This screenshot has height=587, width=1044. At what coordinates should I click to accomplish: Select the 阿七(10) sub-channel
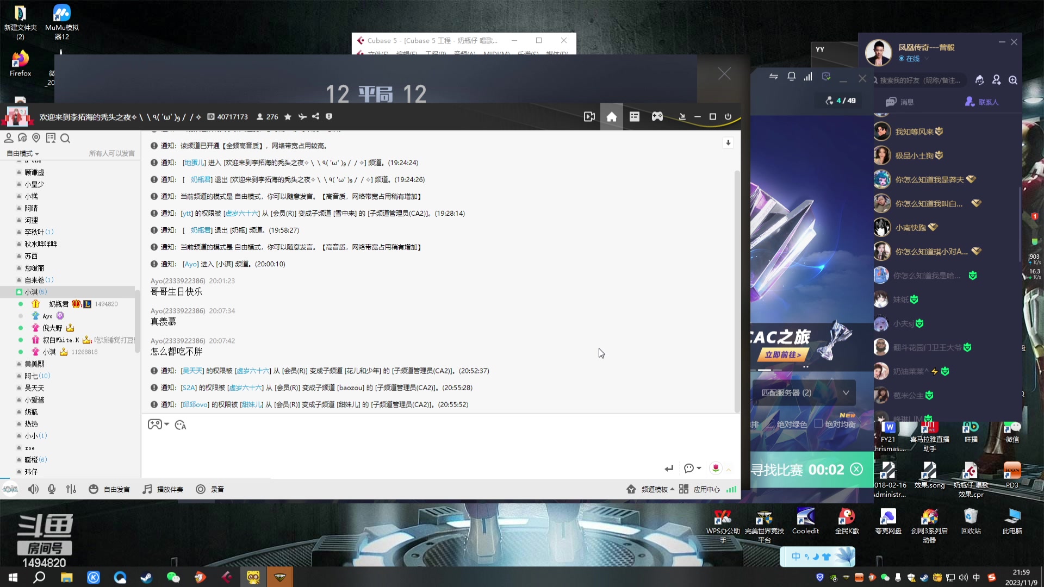[x=37, y=376]
